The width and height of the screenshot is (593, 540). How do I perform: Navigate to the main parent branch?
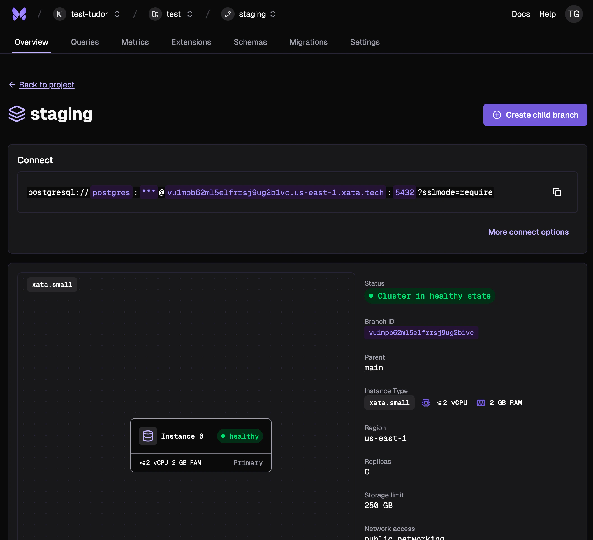[x=374, y=368]
